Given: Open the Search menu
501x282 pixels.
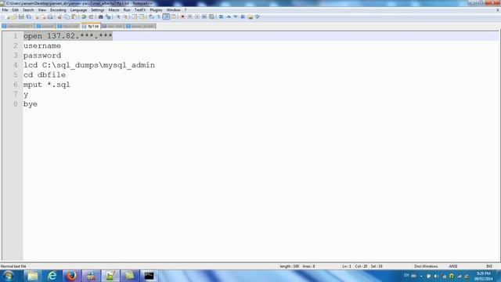Looking at the screenshot, I should pyautogui.click(x=28, y=10).
